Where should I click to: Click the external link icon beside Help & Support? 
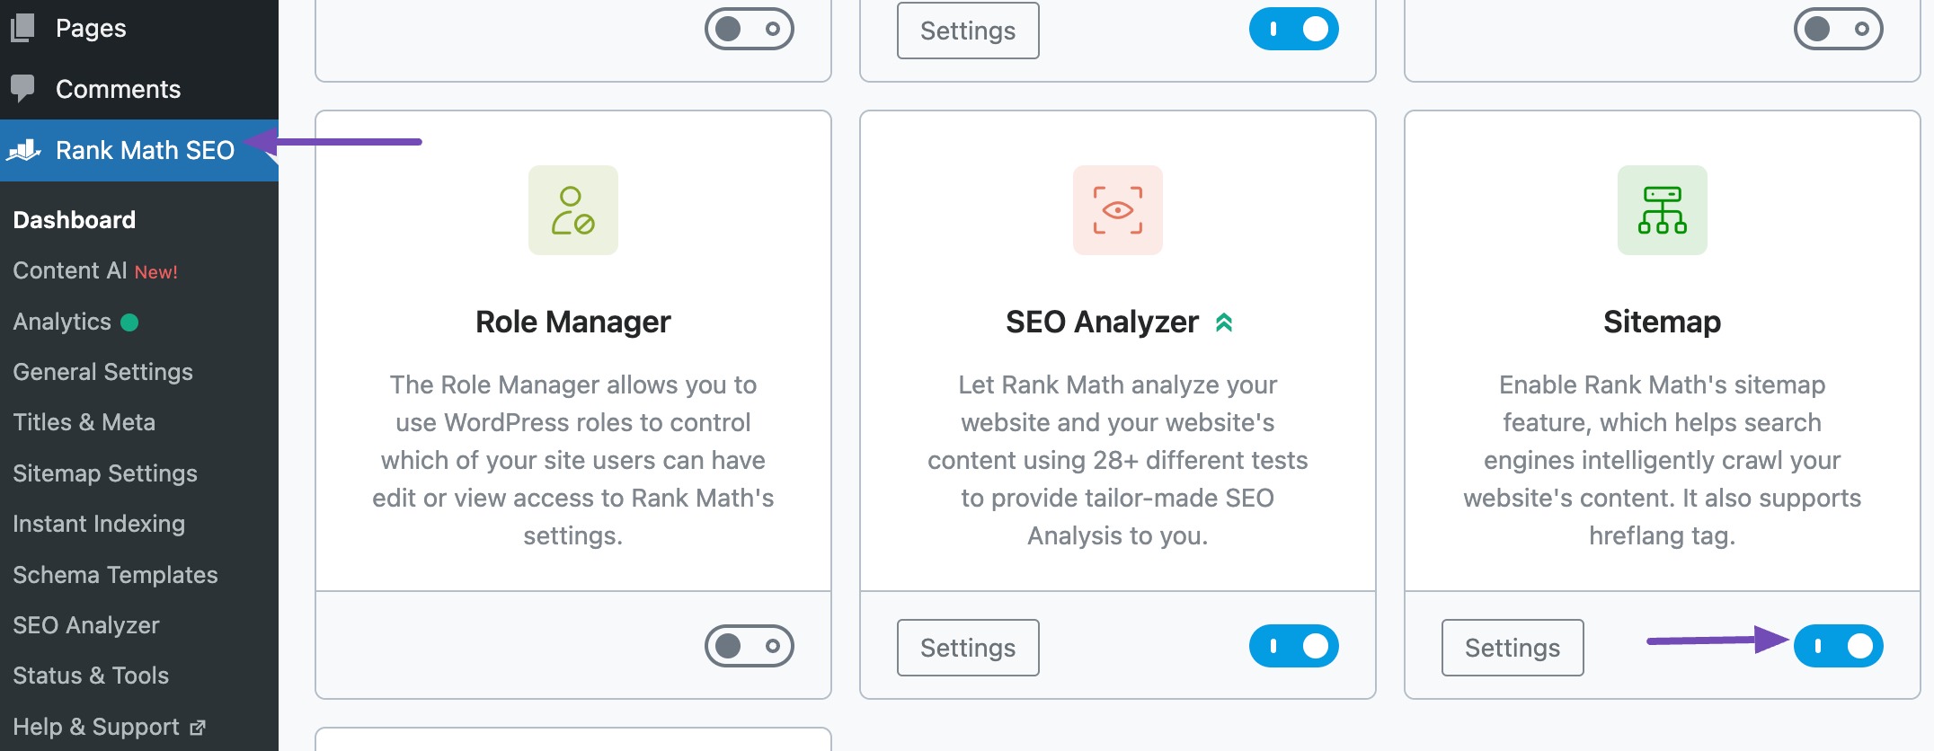click(x=197, y=727)
